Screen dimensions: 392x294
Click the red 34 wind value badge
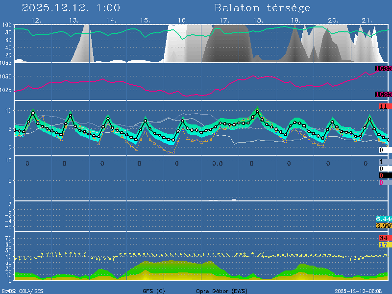(383, 238)
